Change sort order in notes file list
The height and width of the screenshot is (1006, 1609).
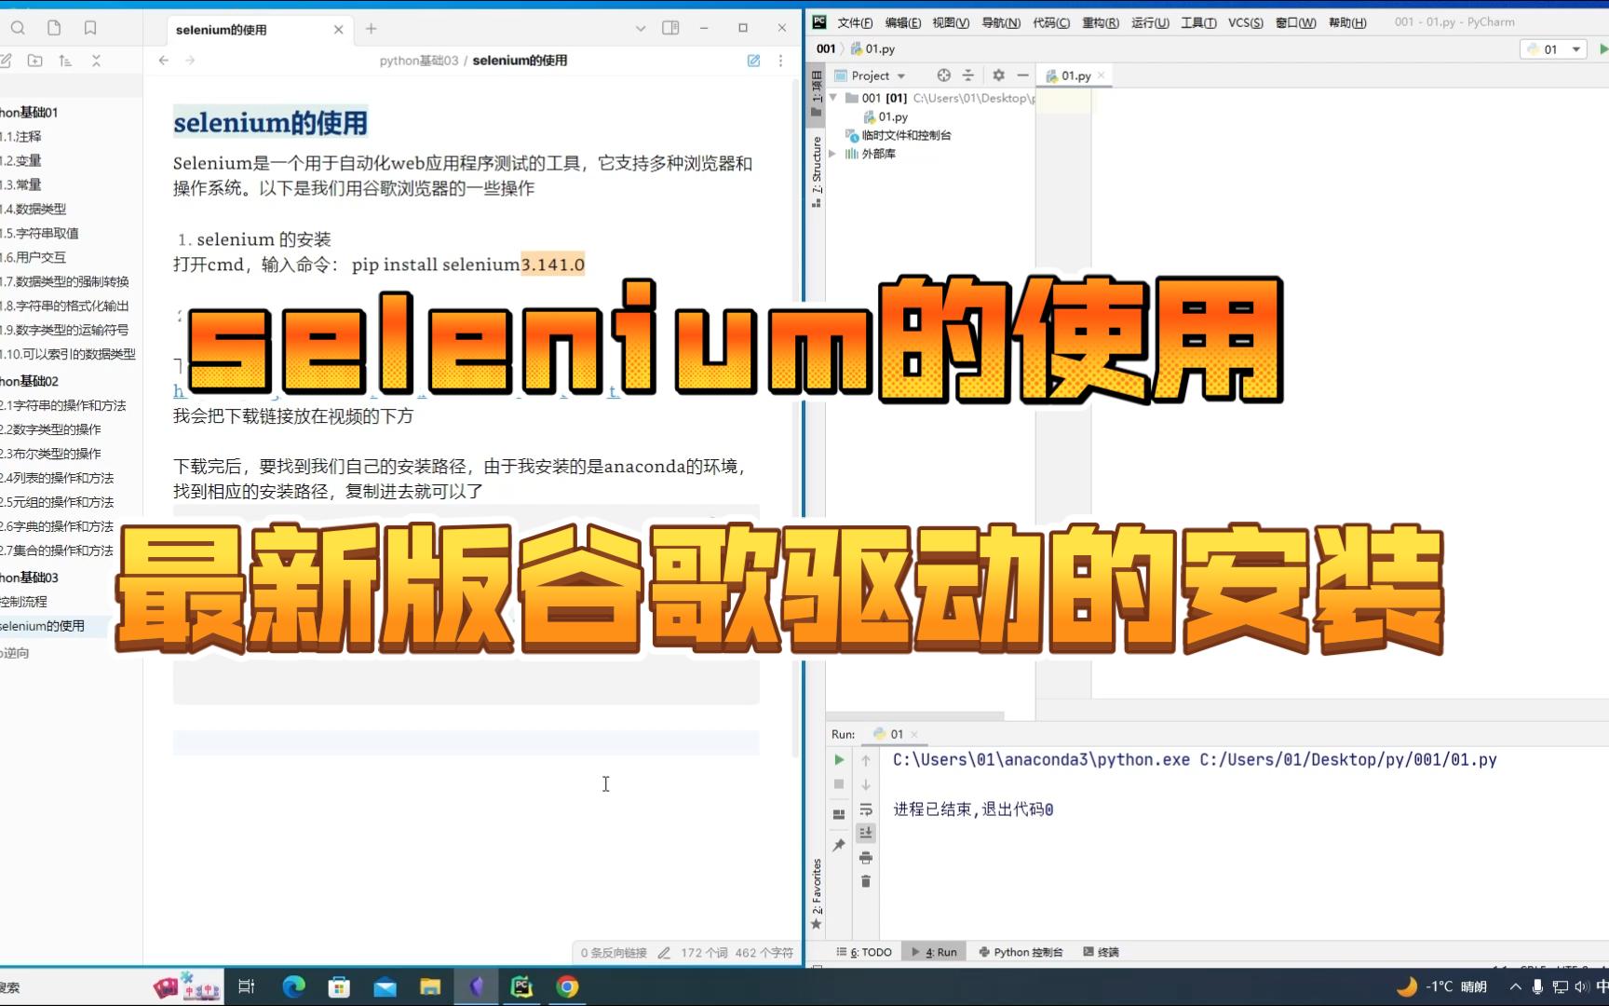point(65,61)
